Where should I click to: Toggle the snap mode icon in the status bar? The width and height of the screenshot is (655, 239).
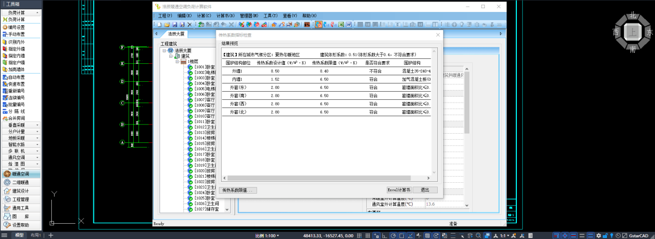coord(359,235)
